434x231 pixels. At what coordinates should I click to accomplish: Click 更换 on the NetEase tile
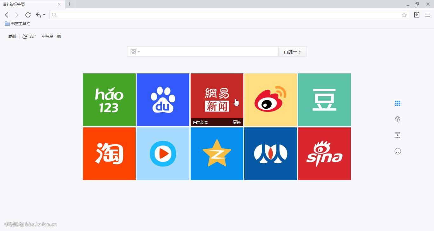tap(237, 122)
